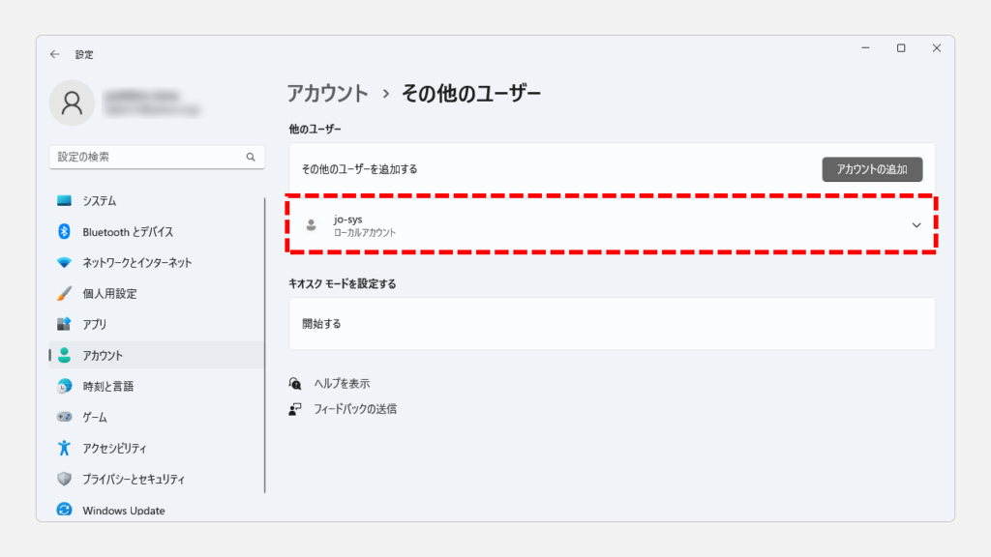Click the アカウントの追加 button
The image size is (991, 557).
(x=872, y=169)
